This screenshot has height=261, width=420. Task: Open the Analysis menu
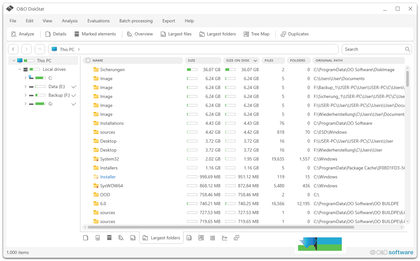click(70, 21)
